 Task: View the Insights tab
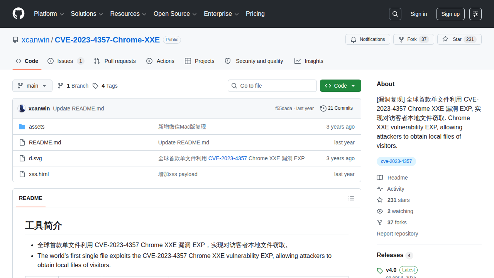tap(309, 61)
